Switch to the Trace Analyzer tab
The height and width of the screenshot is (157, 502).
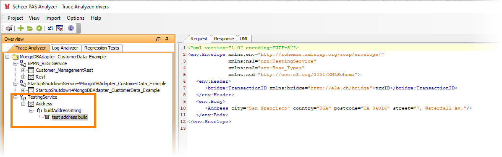(30, 48)
